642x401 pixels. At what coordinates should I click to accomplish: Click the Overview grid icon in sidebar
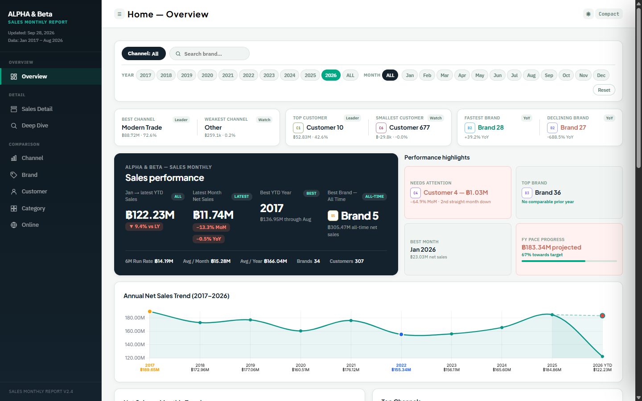pyautogui.click(x=14, y=77)
